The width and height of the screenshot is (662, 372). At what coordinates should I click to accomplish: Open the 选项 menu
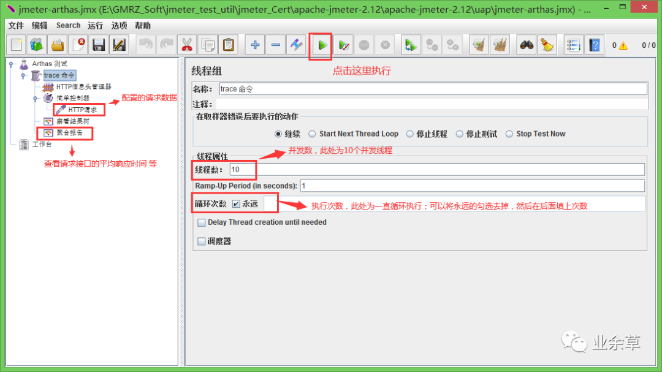pos(119,26)
